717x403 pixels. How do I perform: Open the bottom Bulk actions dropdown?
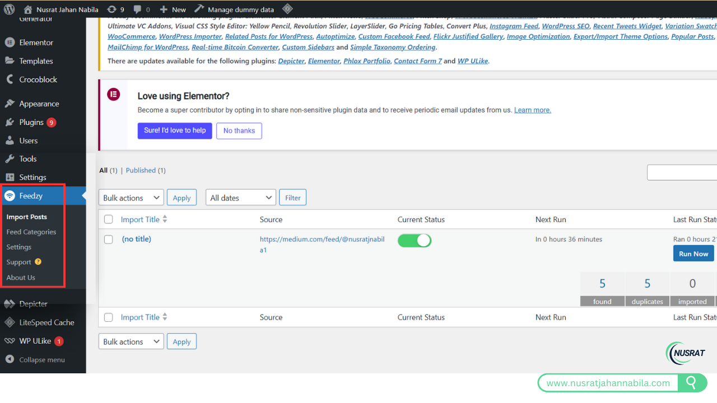point(132,341)
